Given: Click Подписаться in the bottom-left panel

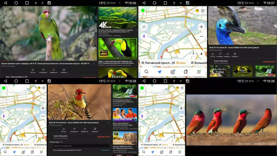Looking at the screenshot, I should tap(104, 137).
